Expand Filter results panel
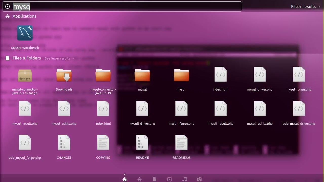The image size is (324, 182). pos(306,7)
